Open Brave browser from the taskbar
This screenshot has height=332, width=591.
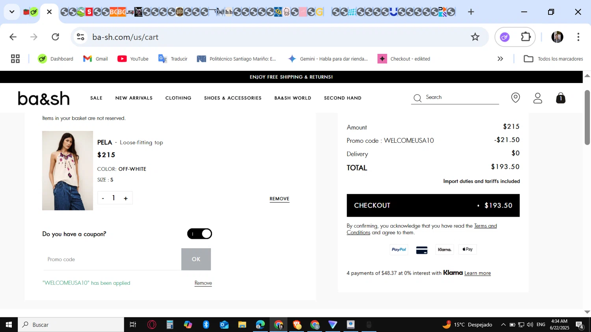click(x=297, y=325)
